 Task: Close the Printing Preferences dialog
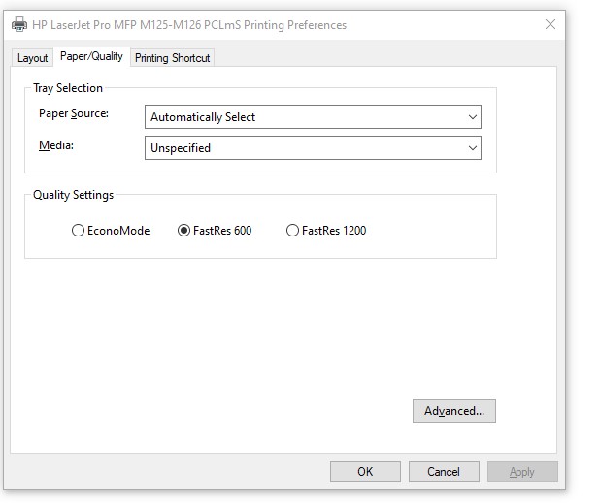click(x=550, y=25)
